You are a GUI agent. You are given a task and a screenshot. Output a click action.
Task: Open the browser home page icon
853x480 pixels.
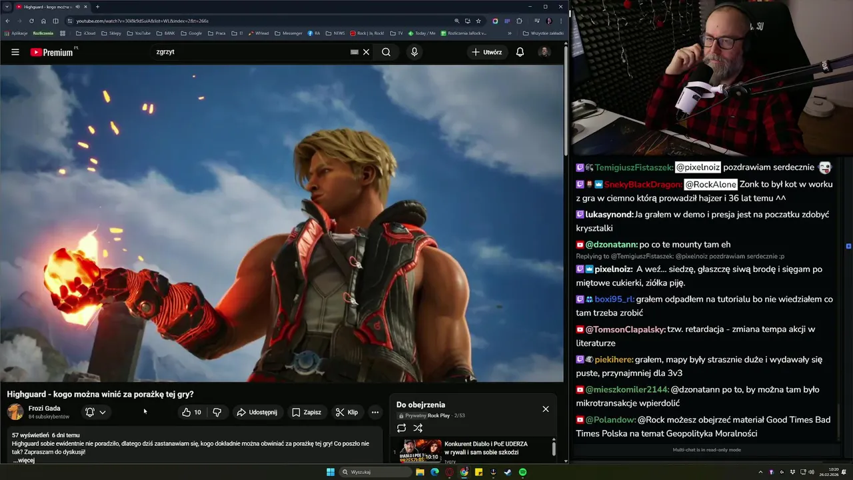click(43, 21)
